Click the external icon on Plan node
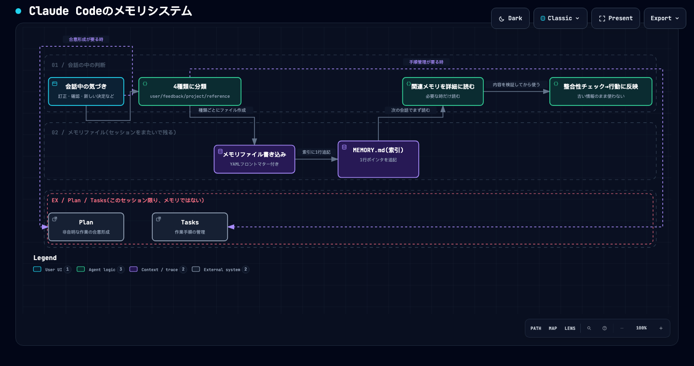Image resolution: width=694 pixels, height=366 pixels. tap(54, 219)
